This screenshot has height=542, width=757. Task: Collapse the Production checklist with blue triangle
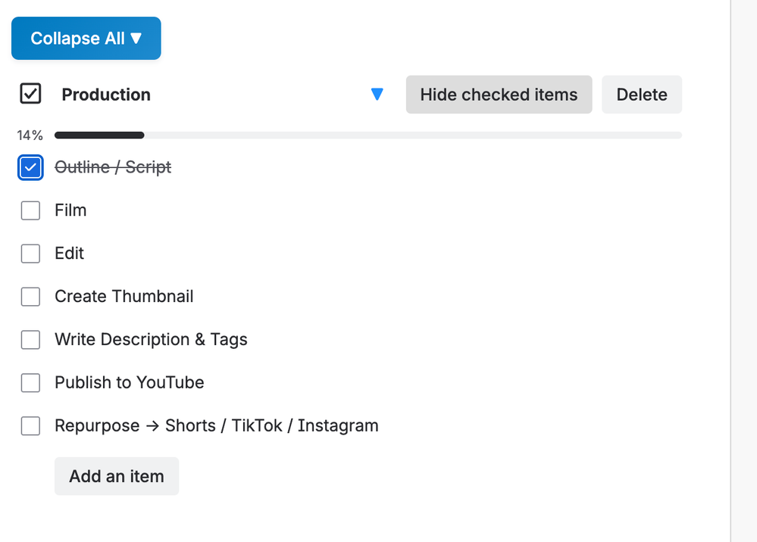377,95
